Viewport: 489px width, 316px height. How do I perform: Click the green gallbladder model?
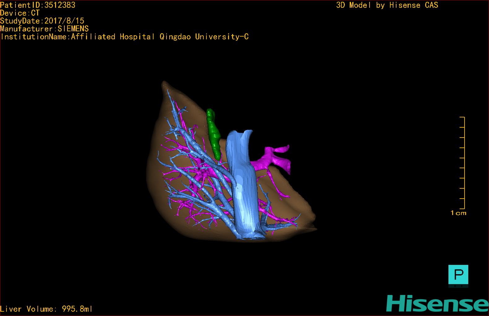(214, 134)
